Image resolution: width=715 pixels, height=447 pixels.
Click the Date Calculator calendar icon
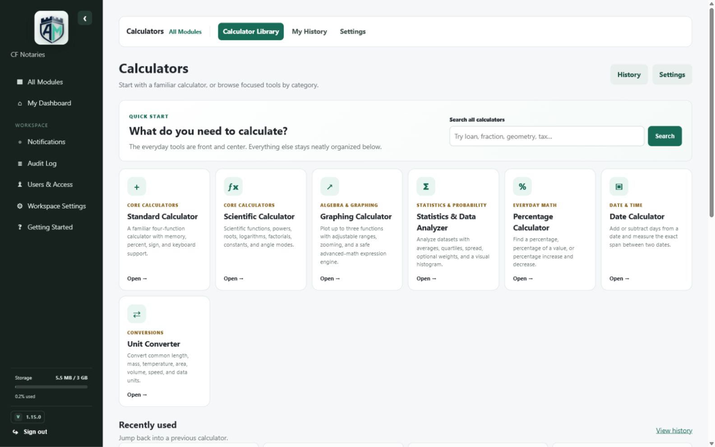pos(619,187)
